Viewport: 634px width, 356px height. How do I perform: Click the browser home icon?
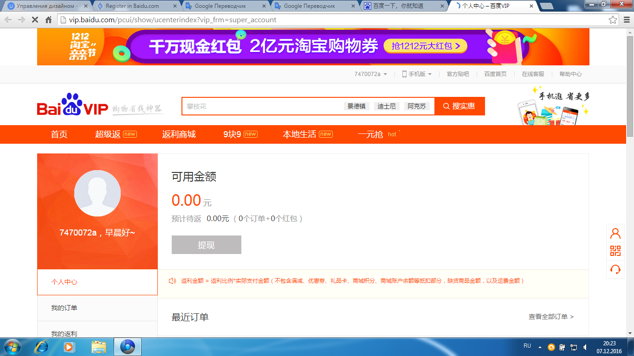[x=48, y=20]
